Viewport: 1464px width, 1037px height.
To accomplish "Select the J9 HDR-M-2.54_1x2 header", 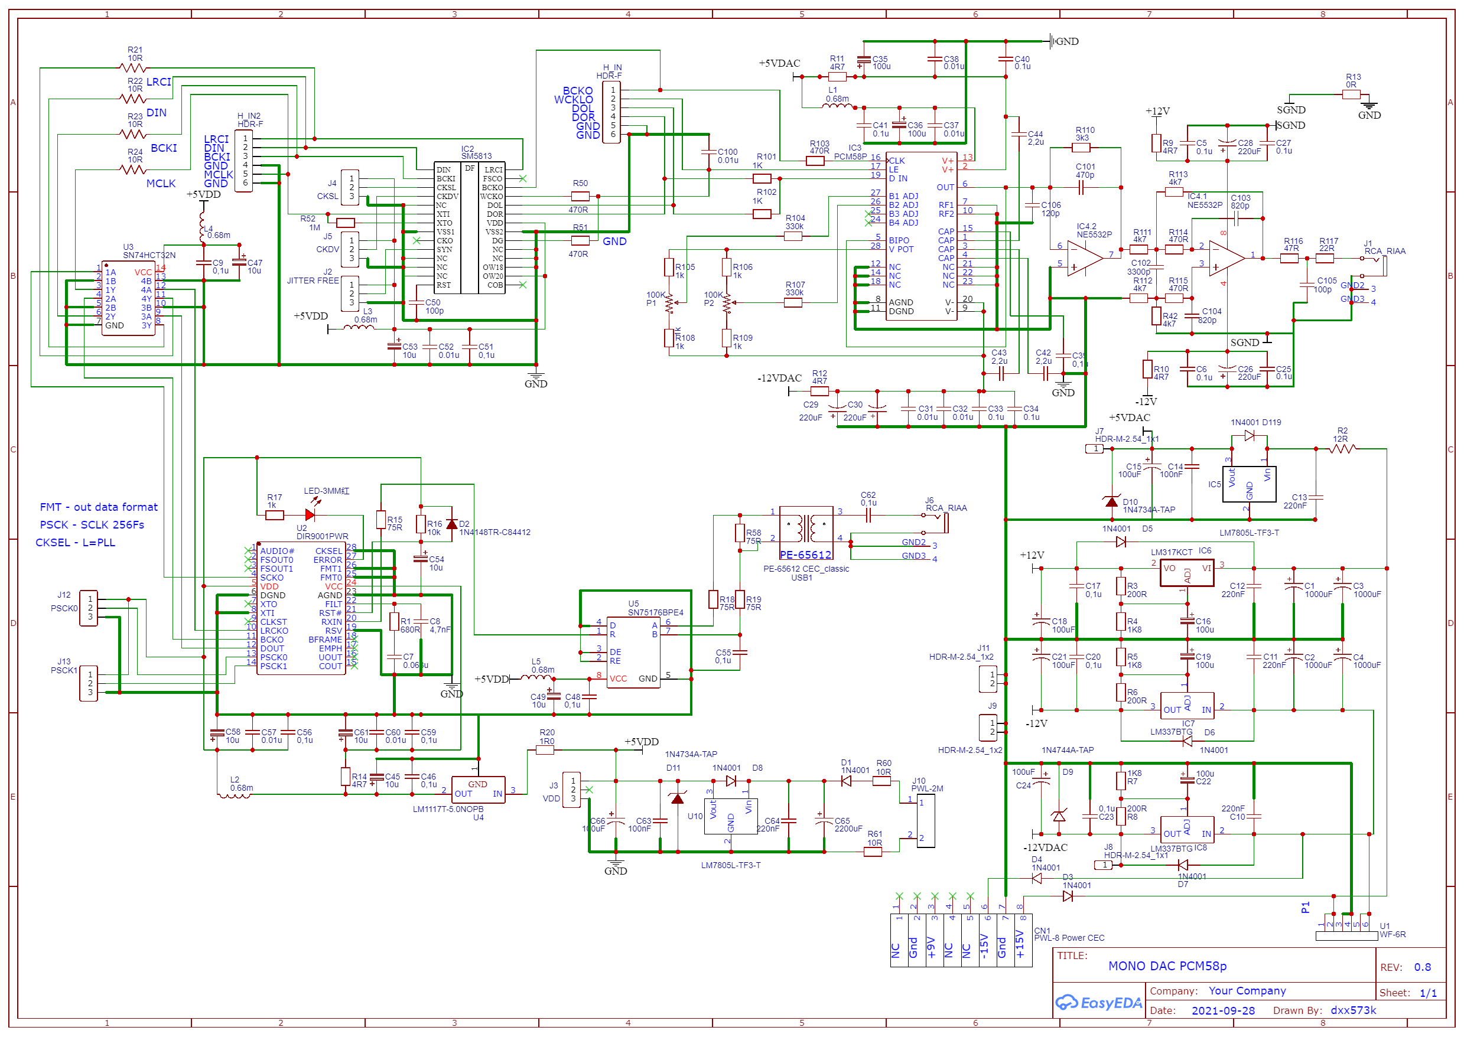I will coord(987,728).
